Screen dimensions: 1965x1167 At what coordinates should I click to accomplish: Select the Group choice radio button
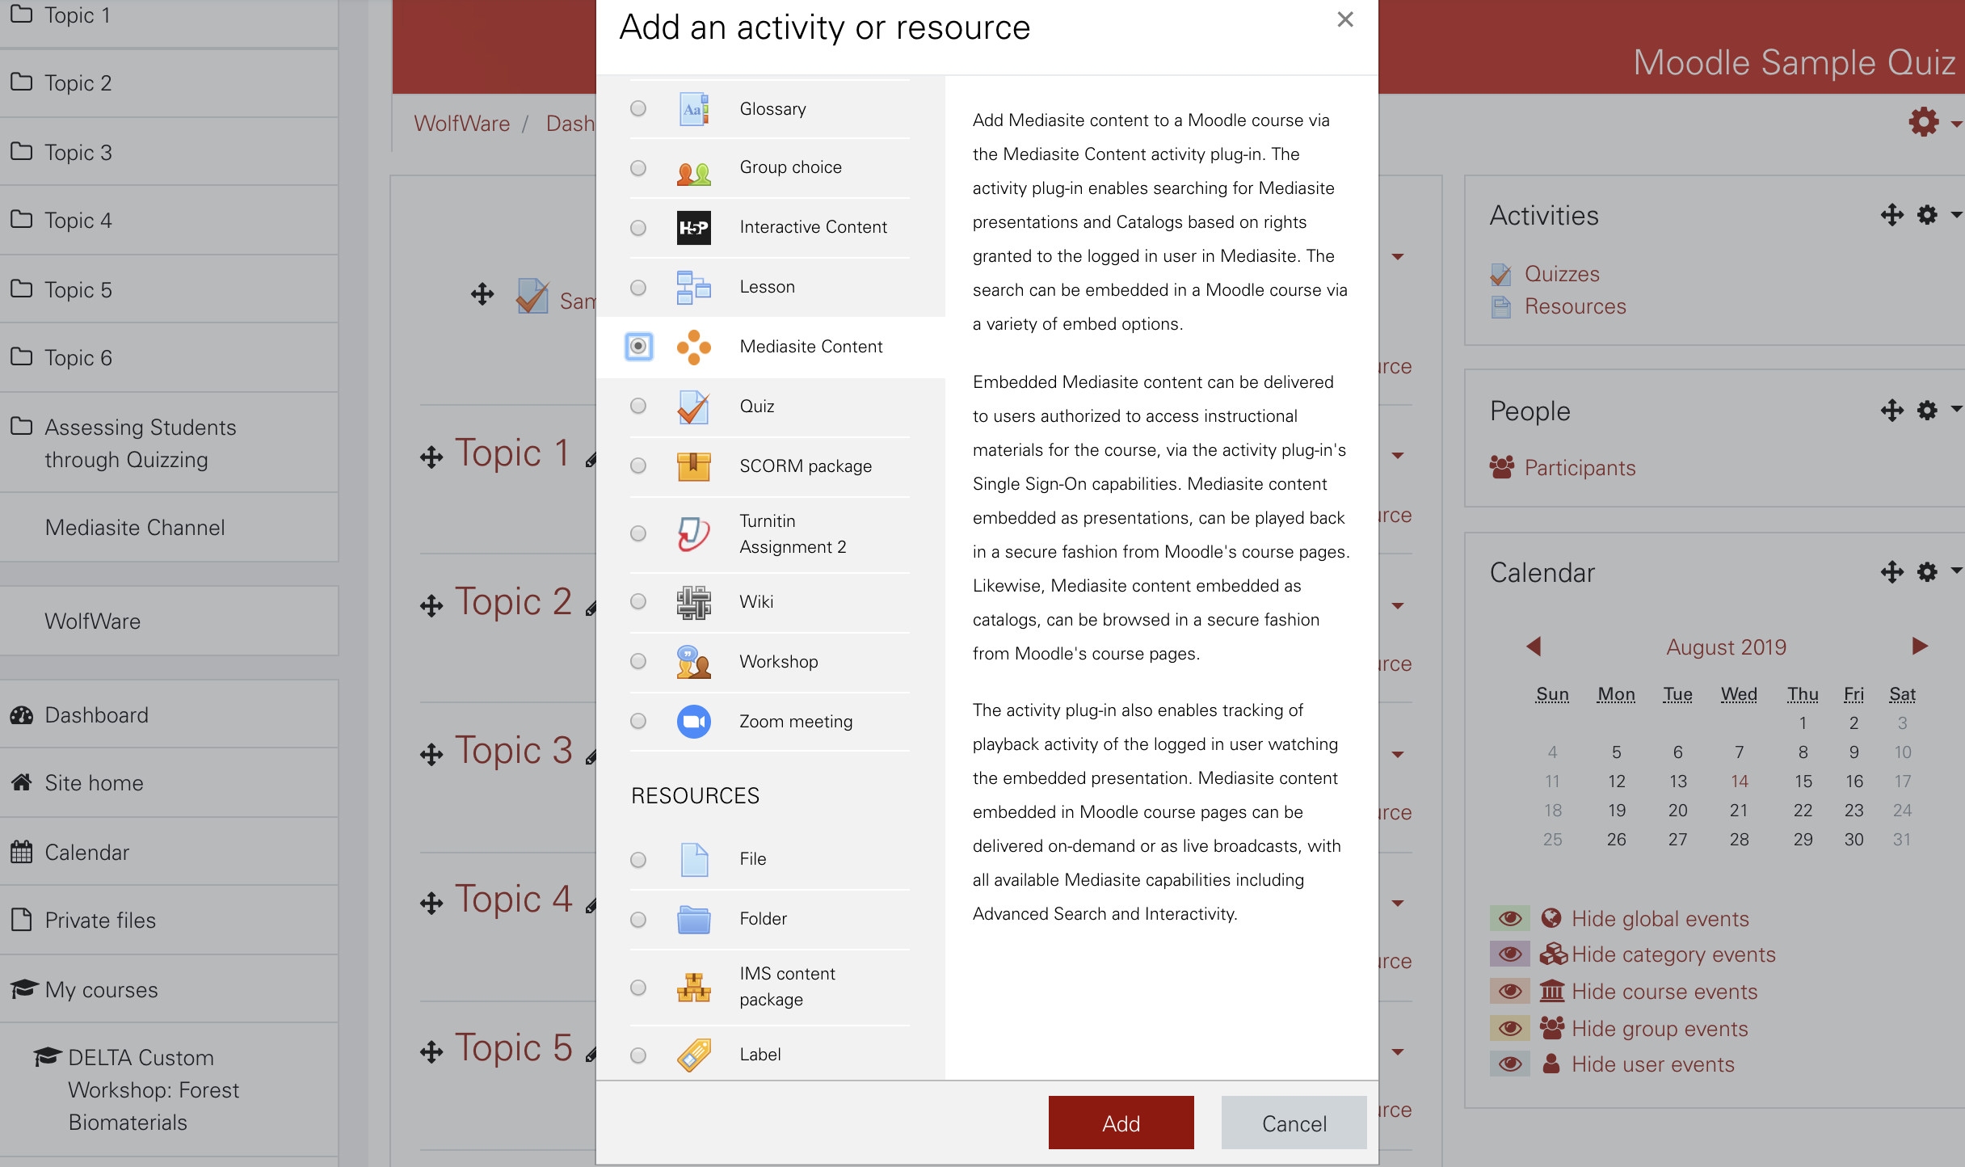point(638,168)
